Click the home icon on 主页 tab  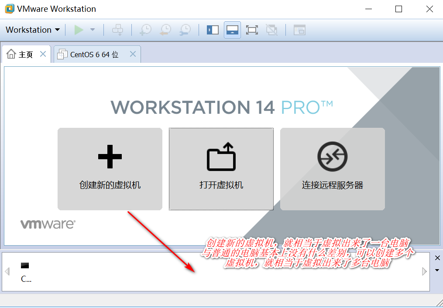coord(11,54)
